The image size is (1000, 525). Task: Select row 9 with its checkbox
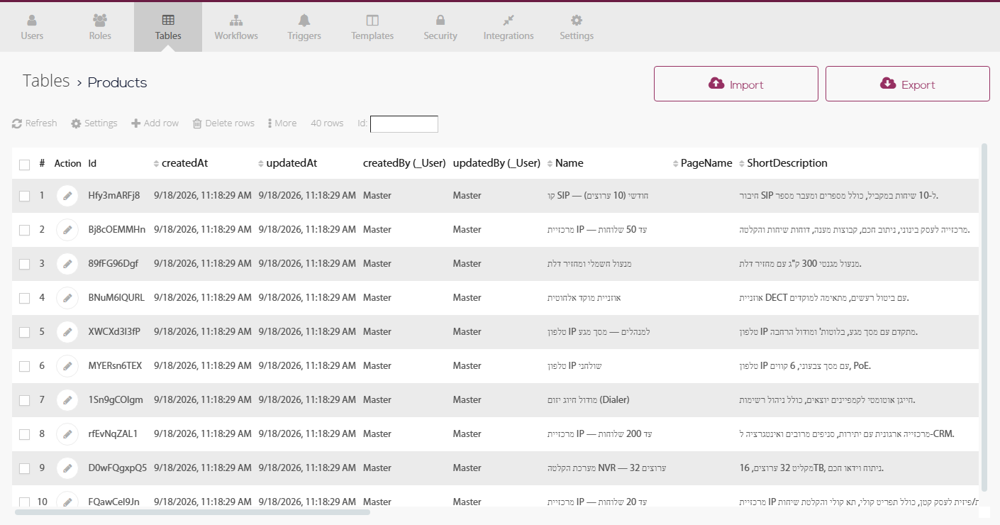click(25, 469)
